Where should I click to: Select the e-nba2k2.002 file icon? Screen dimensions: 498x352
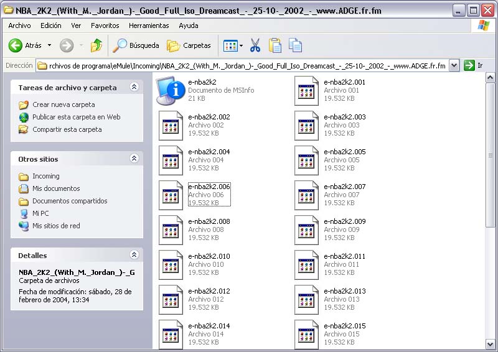[171, 126]
